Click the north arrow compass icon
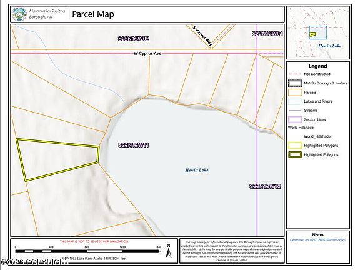 169,251
